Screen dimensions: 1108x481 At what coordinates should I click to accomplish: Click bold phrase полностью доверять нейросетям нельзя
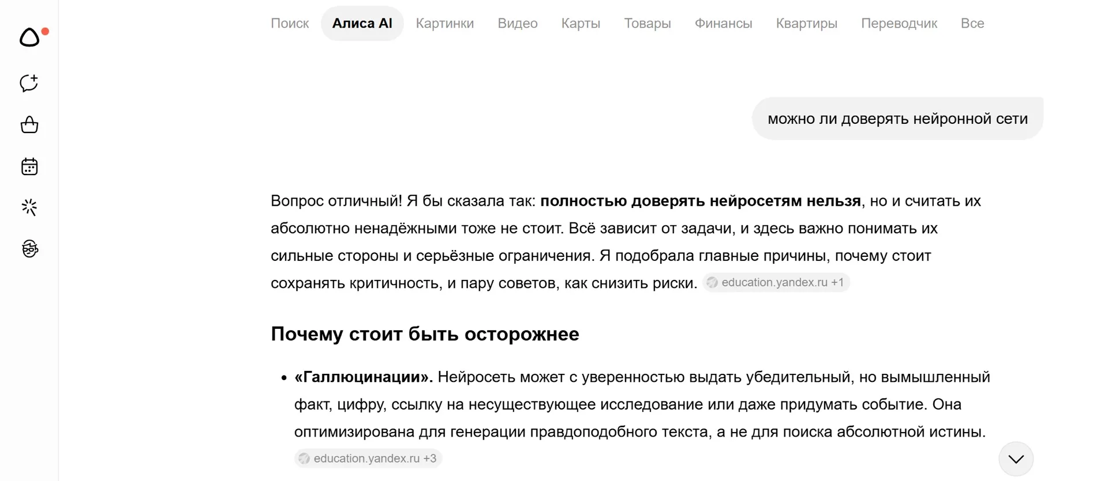pos(701,201)
